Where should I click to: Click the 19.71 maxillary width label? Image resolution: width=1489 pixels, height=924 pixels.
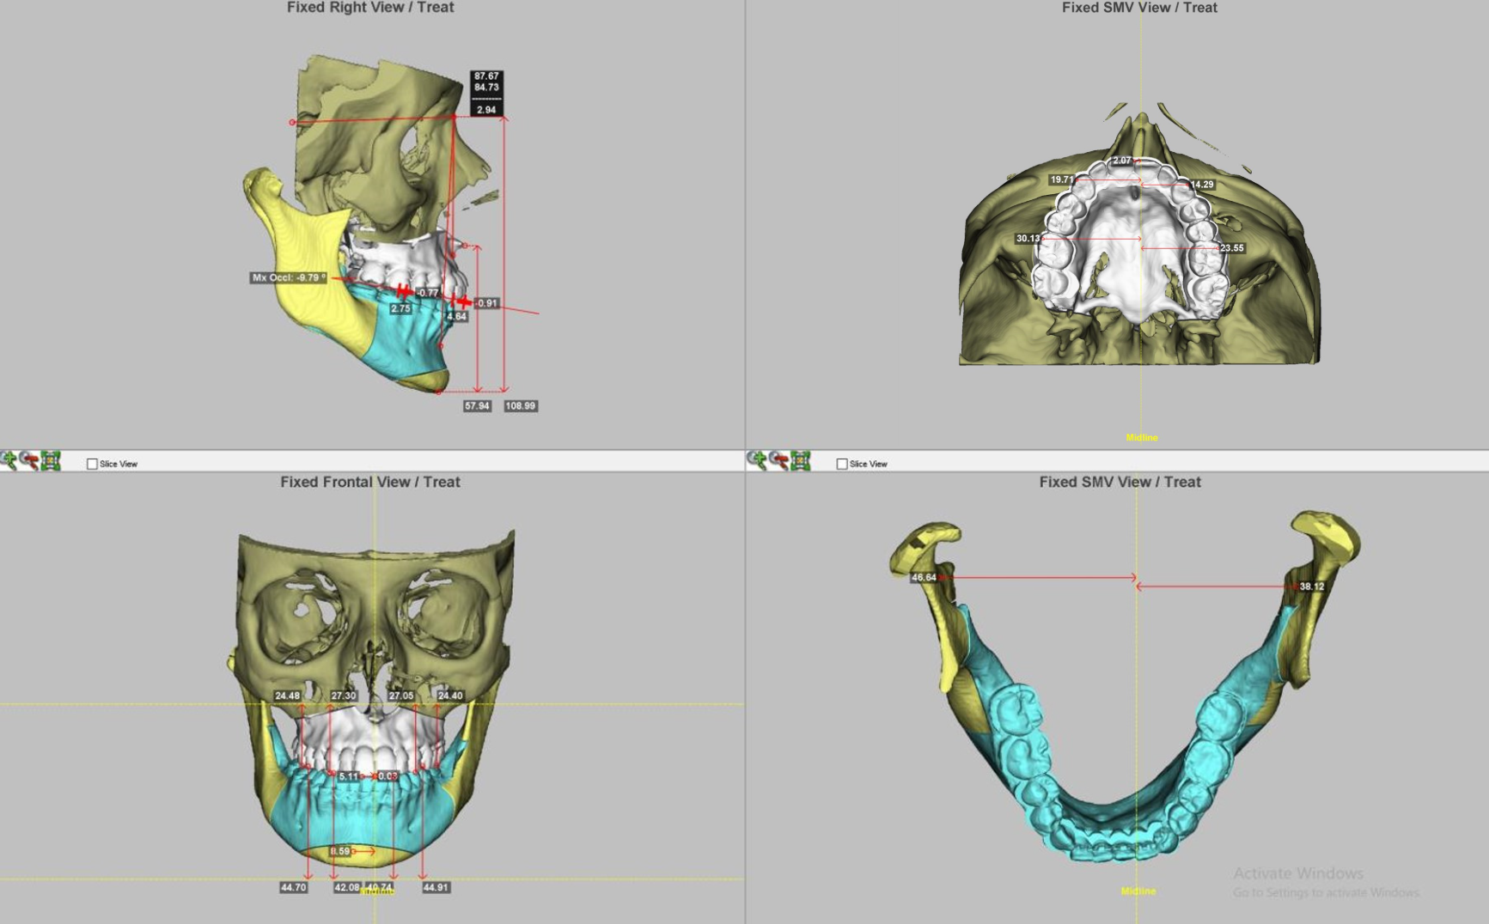(1061, 179)
